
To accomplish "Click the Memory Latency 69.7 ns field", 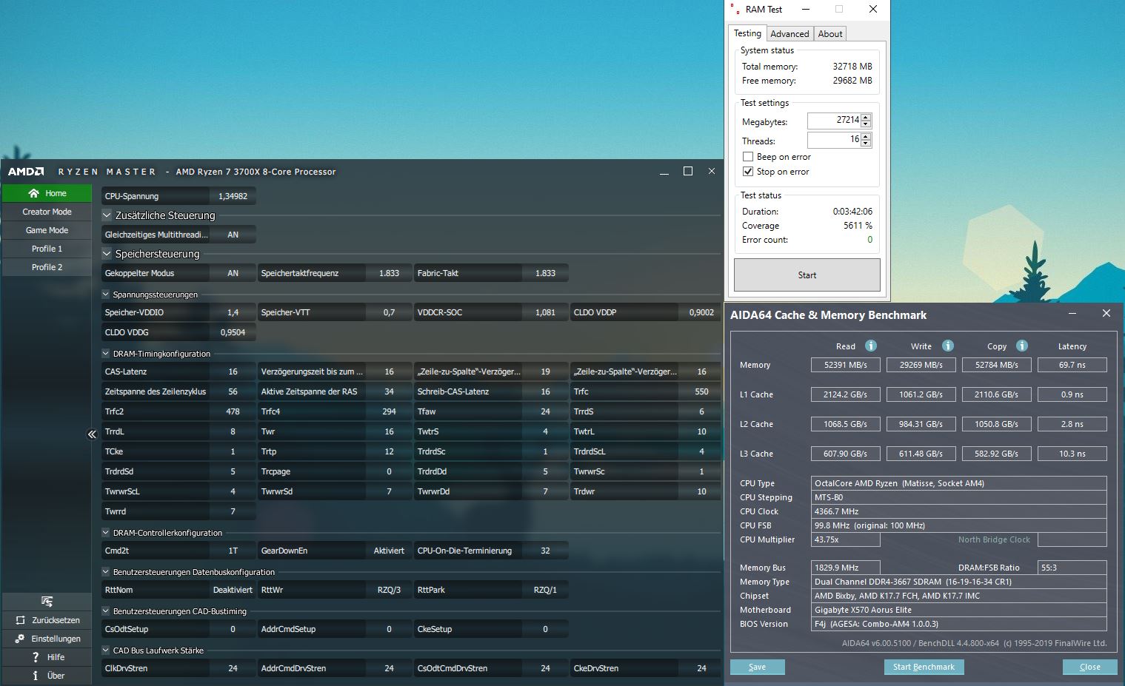I will tap(1072, 365).
